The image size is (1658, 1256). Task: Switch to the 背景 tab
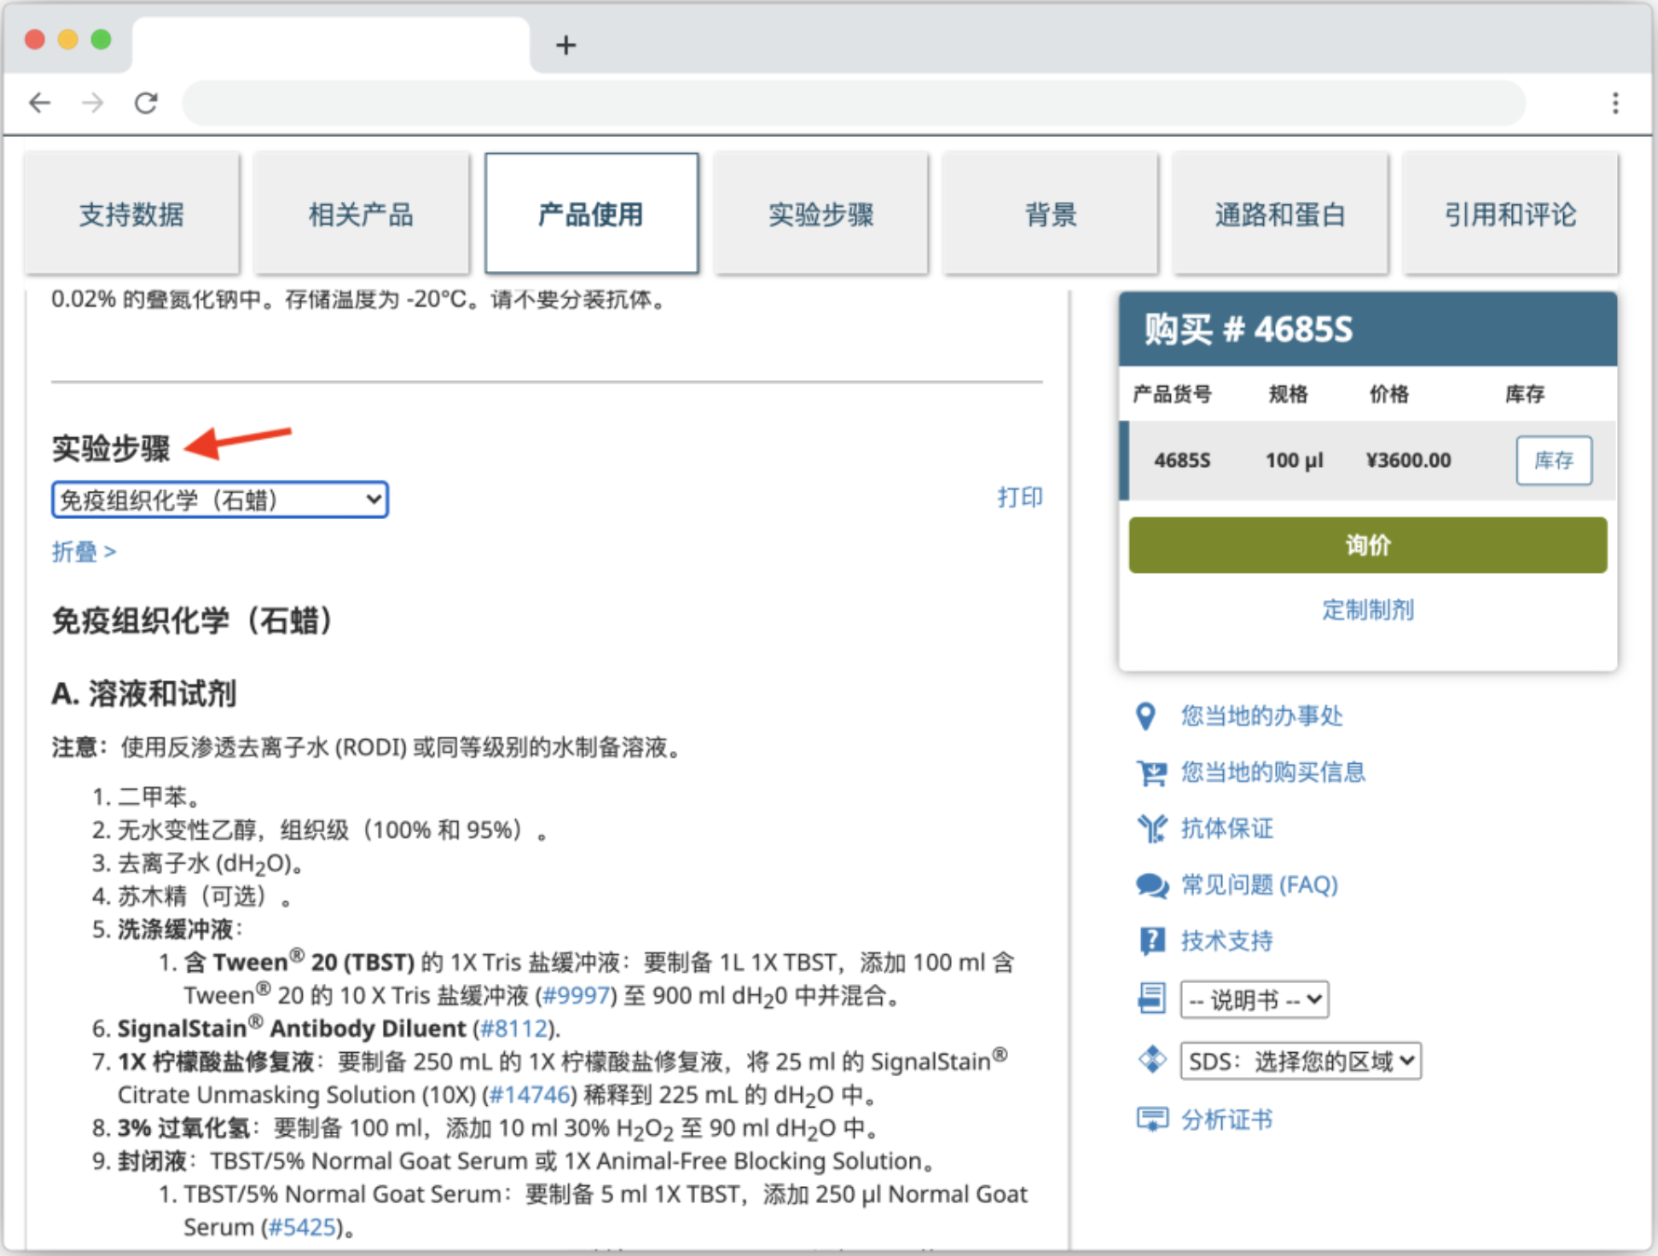click(1050, 212)
